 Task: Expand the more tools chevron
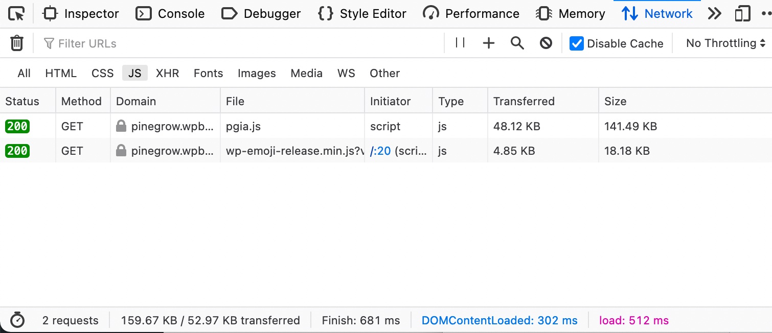714,14
